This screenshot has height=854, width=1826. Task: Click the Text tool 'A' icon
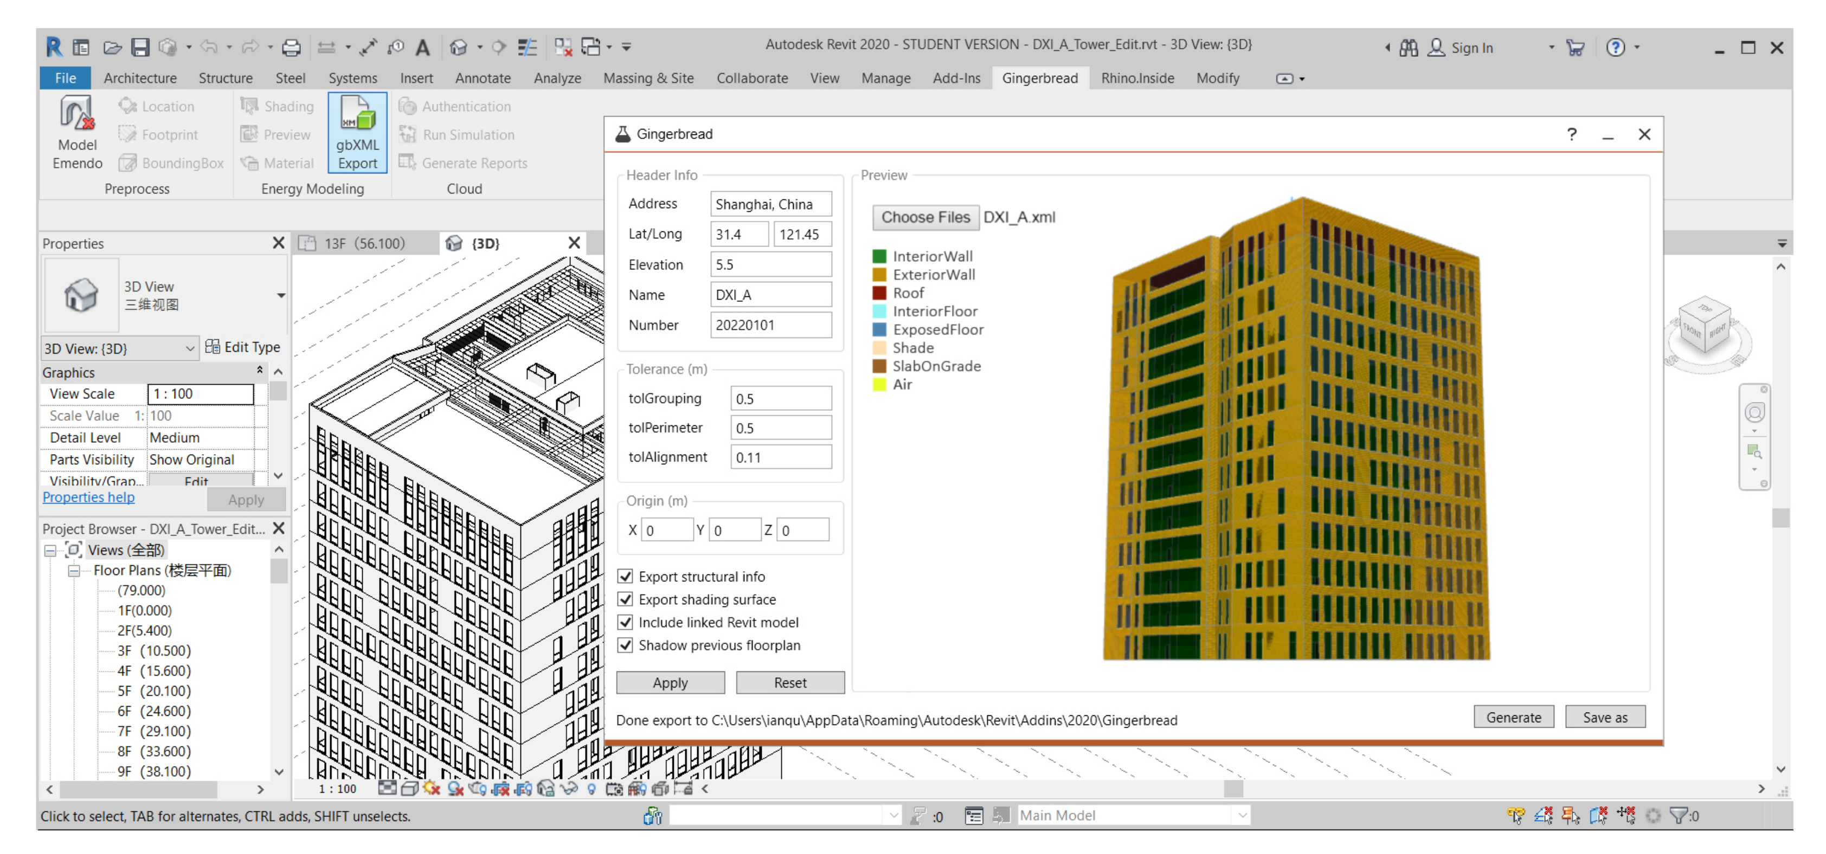tap(422, 48)
